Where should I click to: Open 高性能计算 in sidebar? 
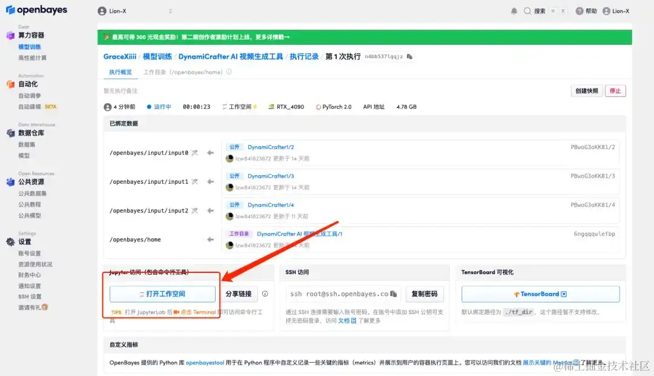(x=32, y=58)
